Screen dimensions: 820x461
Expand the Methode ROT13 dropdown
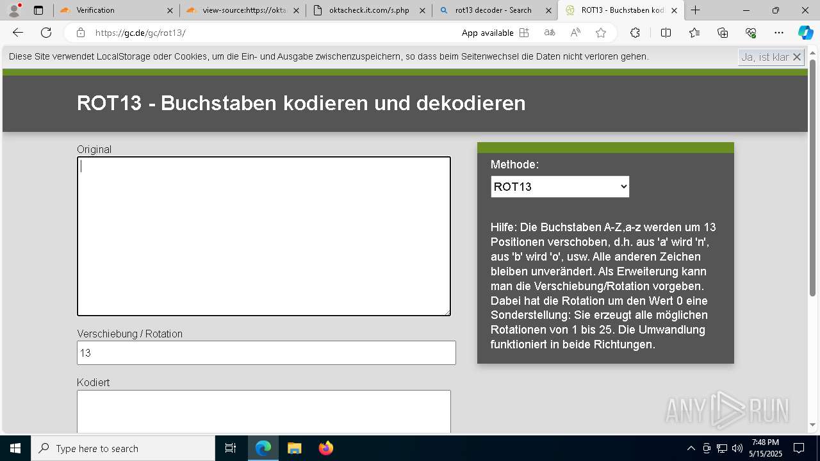pyautogui.click(x=560, y=187)
